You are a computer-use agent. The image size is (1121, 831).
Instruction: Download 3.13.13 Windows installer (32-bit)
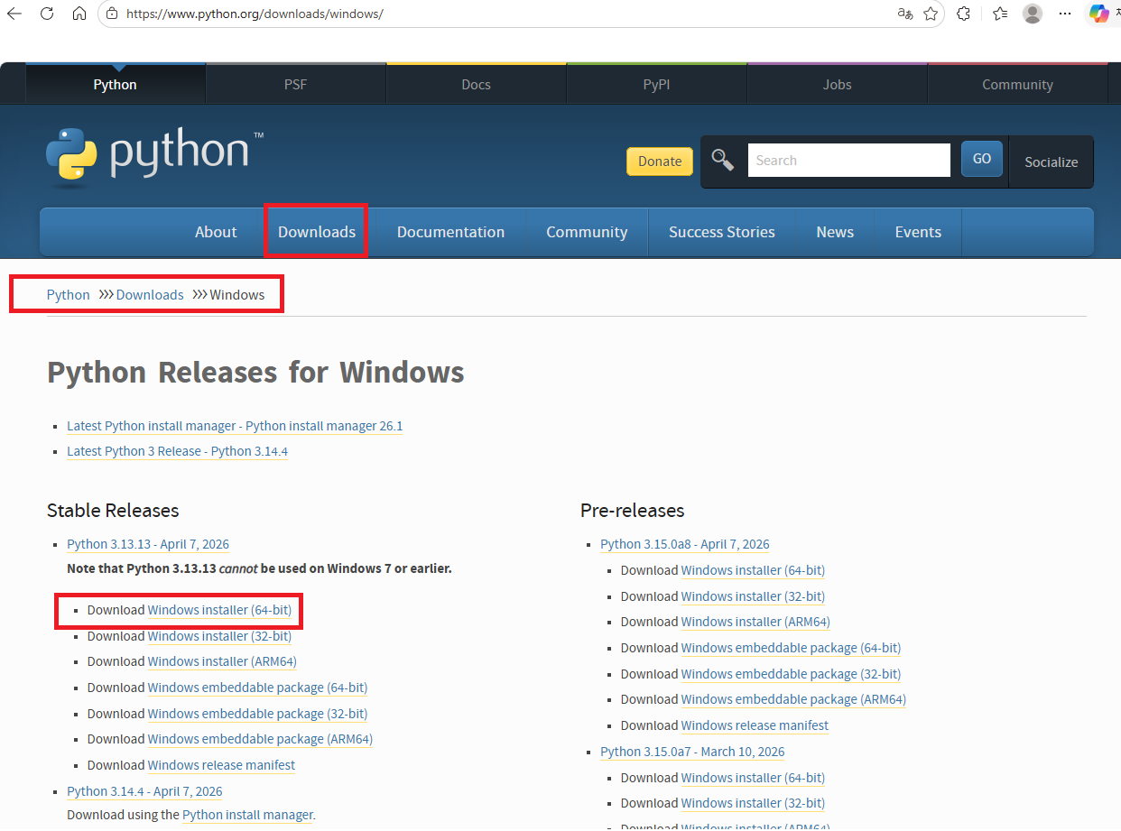click(219, 636)
